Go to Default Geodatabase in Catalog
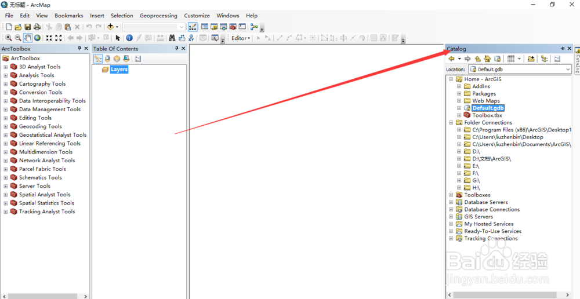This screenshot has height=299, width=580. tap(498, 59)
